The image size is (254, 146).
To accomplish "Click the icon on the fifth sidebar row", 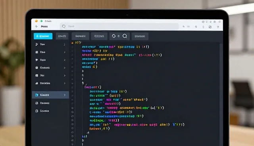I will [37, 75].
